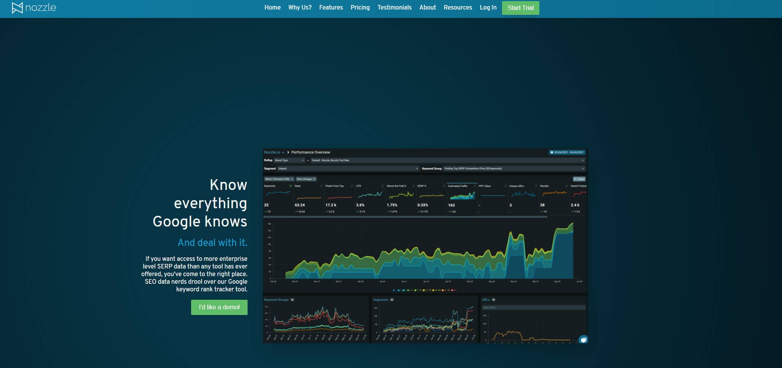Open the Features nav item
The height and width of the screenshot is (368, 782).
pyautogui.click(x=331, y=8)
